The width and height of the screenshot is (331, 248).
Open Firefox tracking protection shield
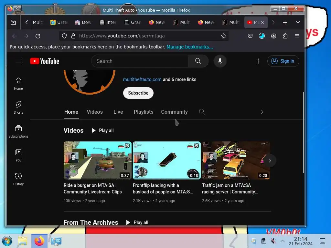[x=64, y=36]
